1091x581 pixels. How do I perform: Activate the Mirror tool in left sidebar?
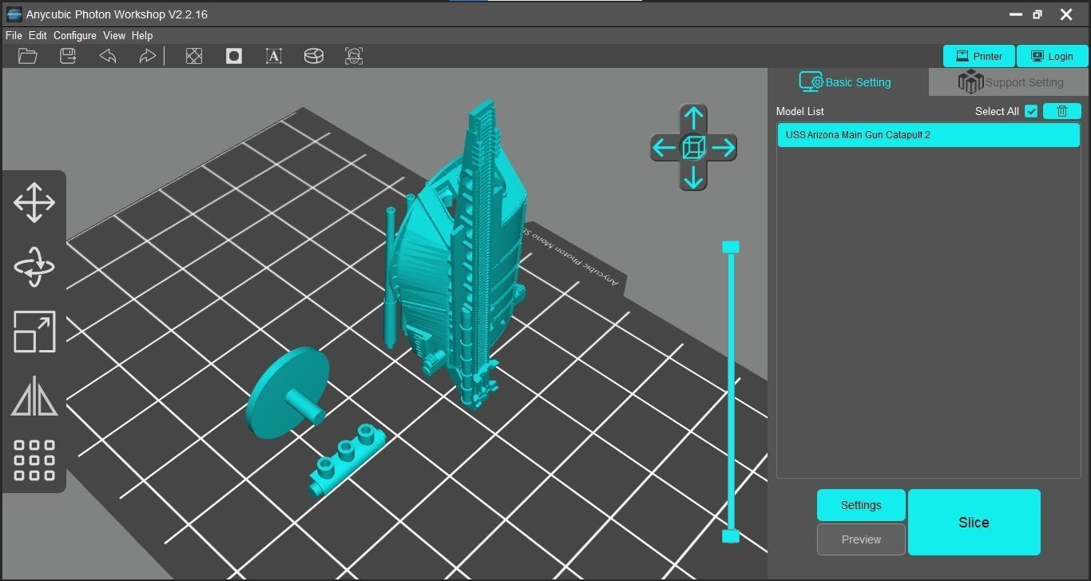[34, 396]
